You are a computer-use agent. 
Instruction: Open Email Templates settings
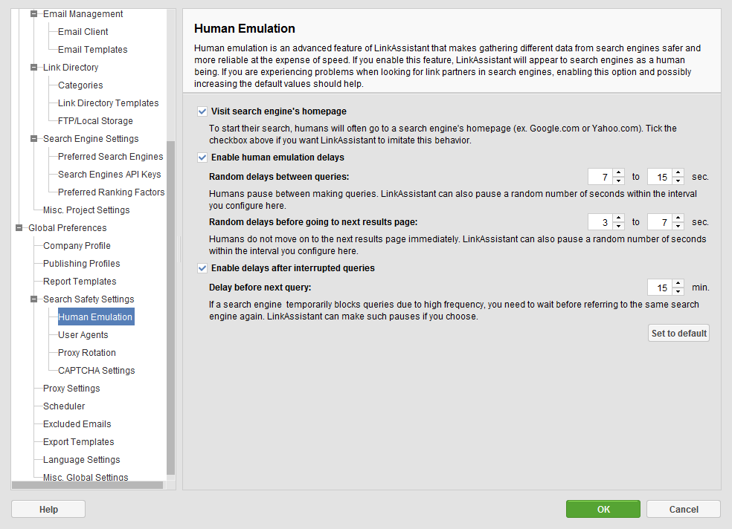click(92, 49)
